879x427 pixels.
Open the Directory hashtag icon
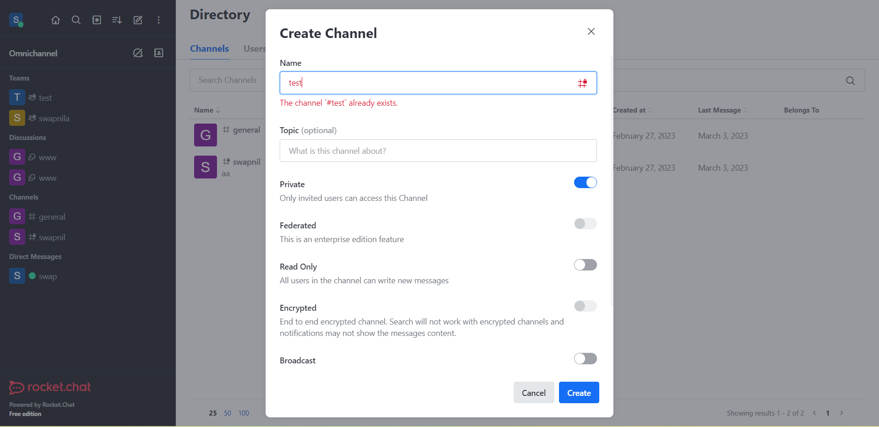click(97, 20)
